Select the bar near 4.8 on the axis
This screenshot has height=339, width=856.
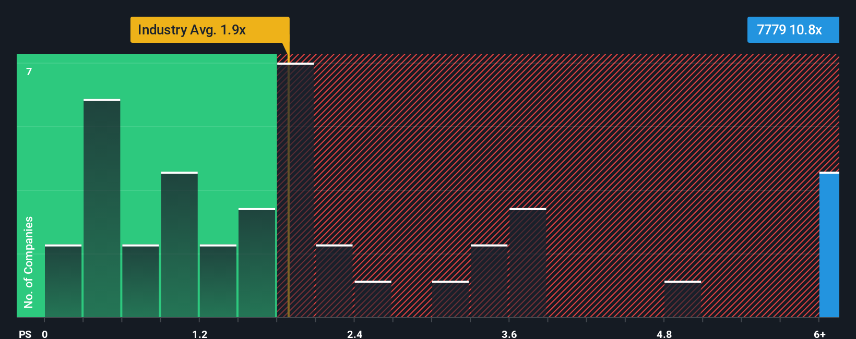click(x=683, y=299)
